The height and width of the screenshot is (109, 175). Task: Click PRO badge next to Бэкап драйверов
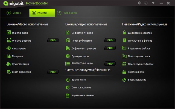pos(53,72)
